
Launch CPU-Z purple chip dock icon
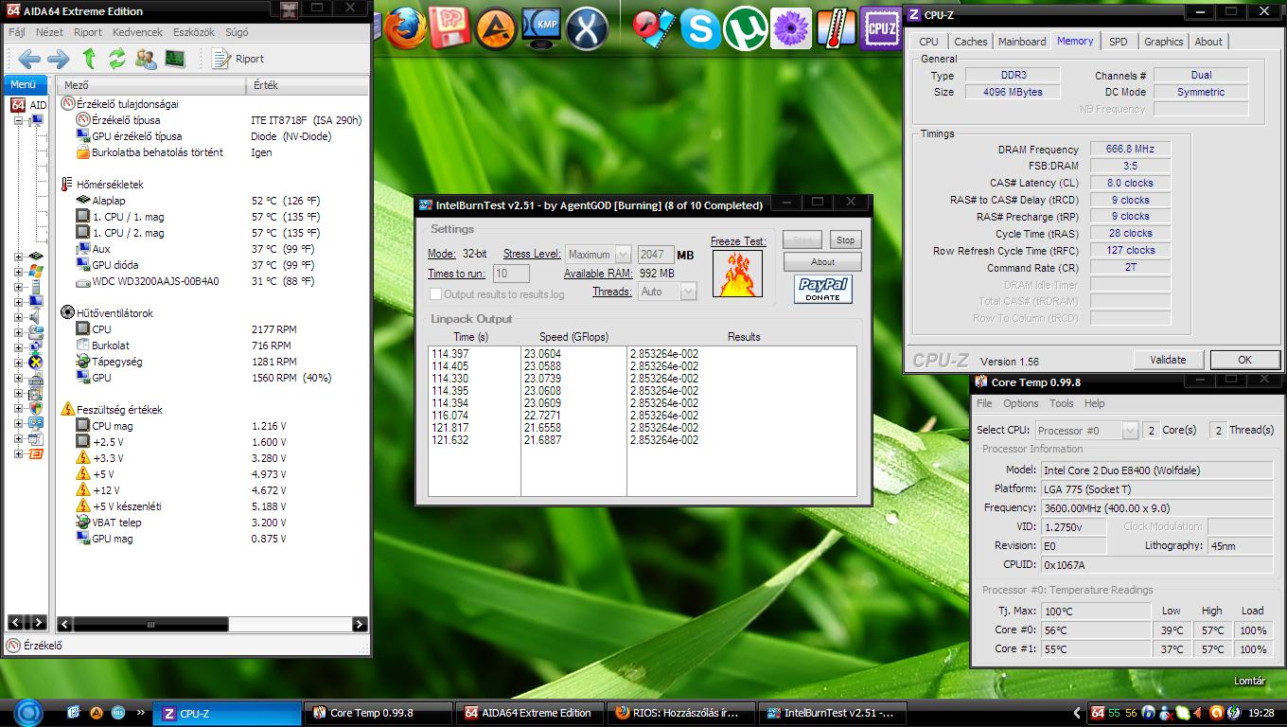pos(882,28)
